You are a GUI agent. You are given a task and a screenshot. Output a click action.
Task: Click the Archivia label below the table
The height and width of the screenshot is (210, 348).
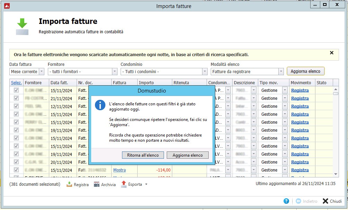pyautogui.click(x=108, y=184)
